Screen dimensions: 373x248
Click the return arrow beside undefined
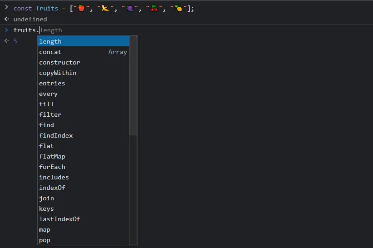pos(7,19)
